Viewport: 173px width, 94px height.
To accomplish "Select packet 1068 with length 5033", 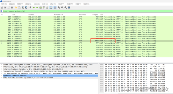I will (86, 41).
